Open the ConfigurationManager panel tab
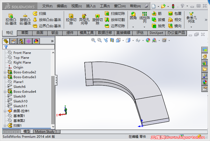 click(21, 41)
